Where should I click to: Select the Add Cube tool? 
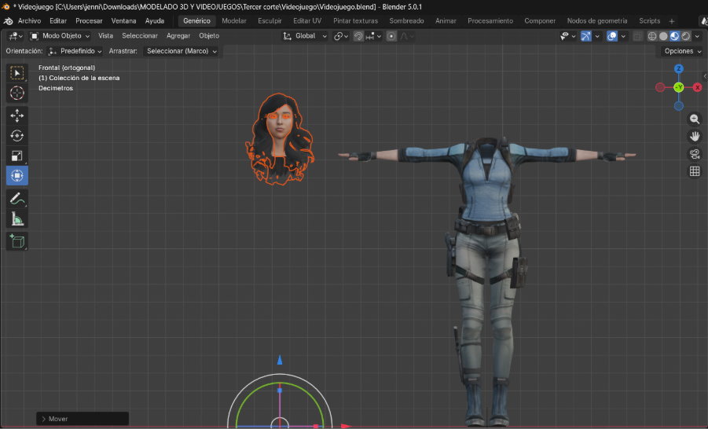click(x=17, y=241)
